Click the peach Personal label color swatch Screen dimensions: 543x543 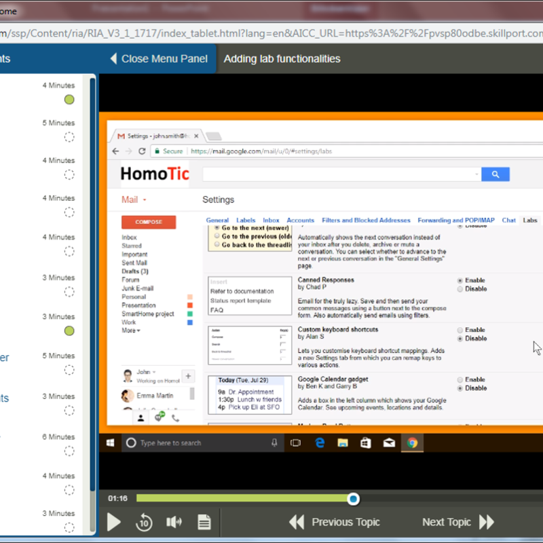pyautogui.click(x=190, y=297)
